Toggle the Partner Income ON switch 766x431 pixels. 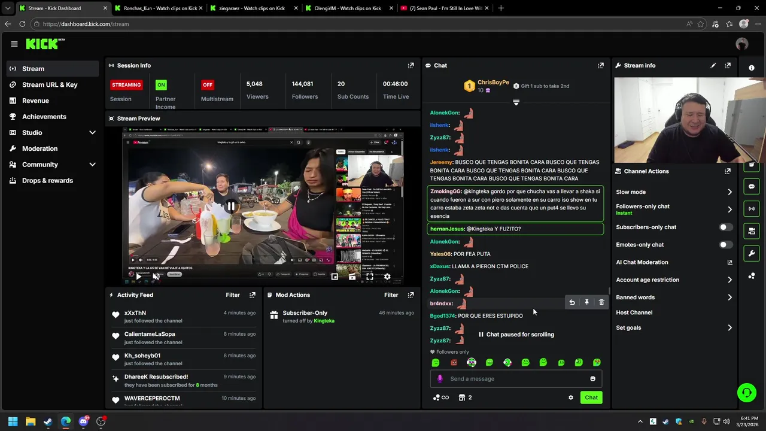point(161,85)
